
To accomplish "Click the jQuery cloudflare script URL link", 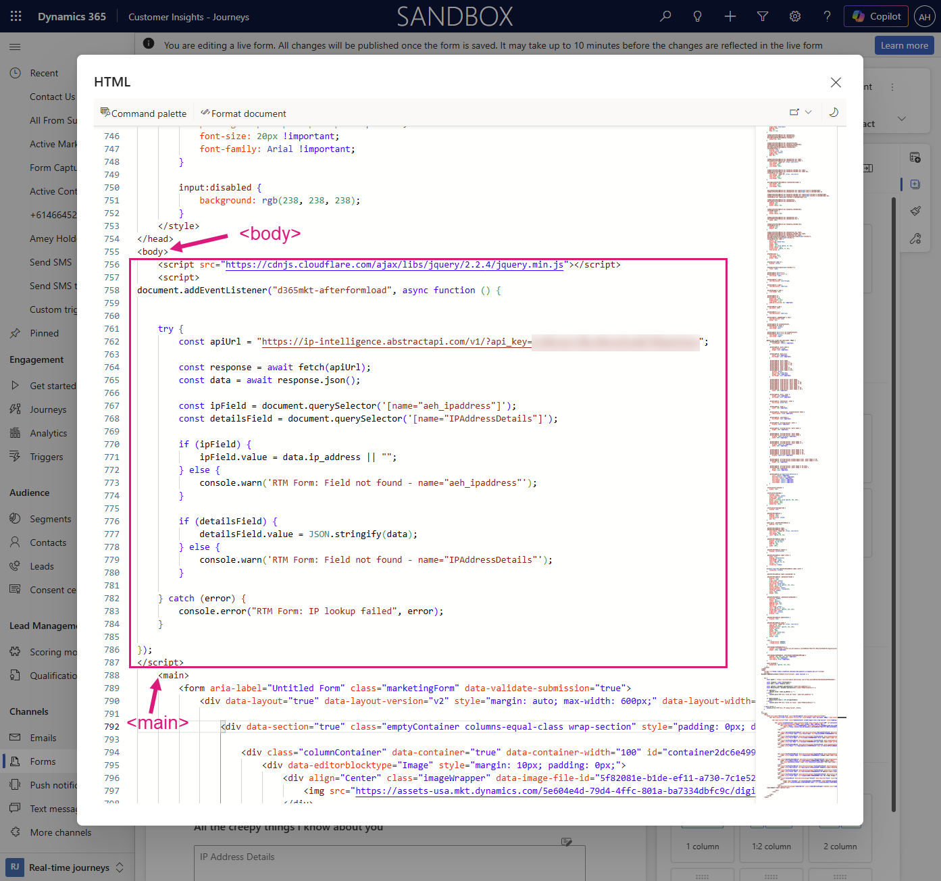I will (395, 265).
